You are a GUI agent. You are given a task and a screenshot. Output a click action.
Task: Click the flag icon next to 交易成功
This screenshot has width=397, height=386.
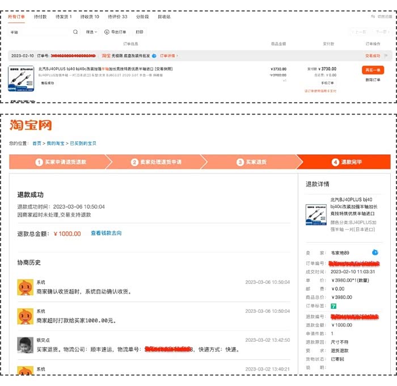click(386, 56)
